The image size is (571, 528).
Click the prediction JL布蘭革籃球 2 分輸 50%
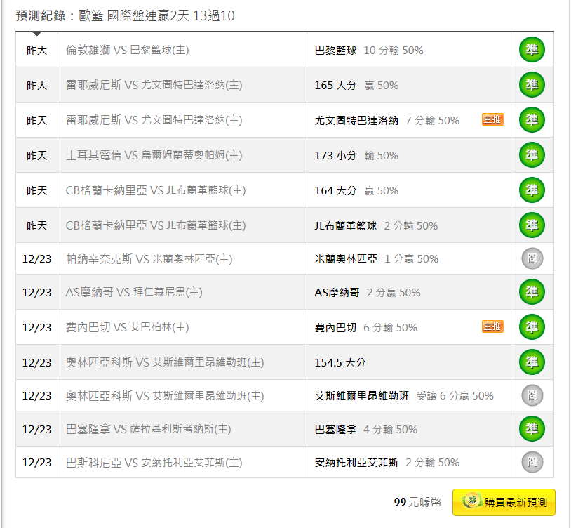[376, 225]
